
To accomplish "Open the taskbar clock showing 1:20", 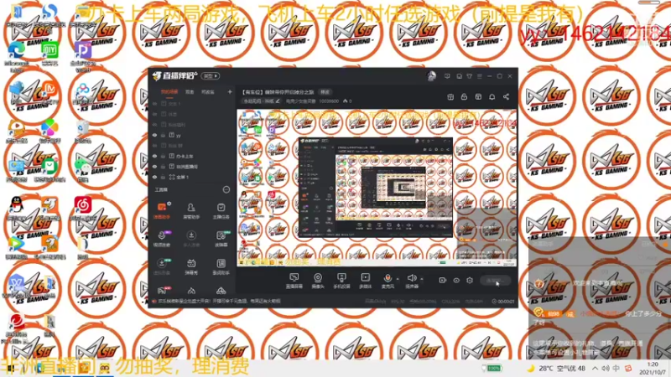I will click(x=653, y=369).
